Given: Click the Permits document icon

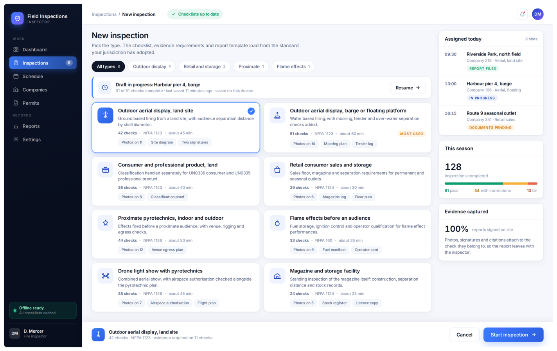Looking at the screenshot, I should pos(16,103).
